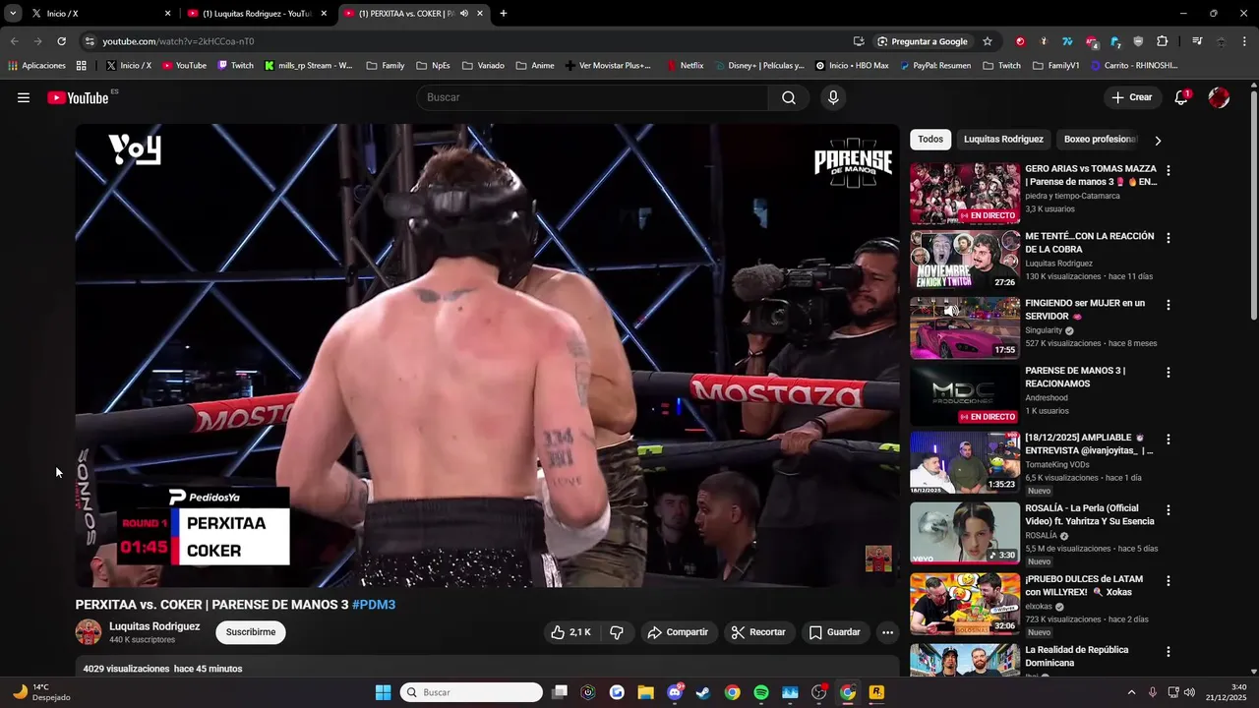
Task: Open the NpEs bookmarks folder
Action: pos(433,66)
